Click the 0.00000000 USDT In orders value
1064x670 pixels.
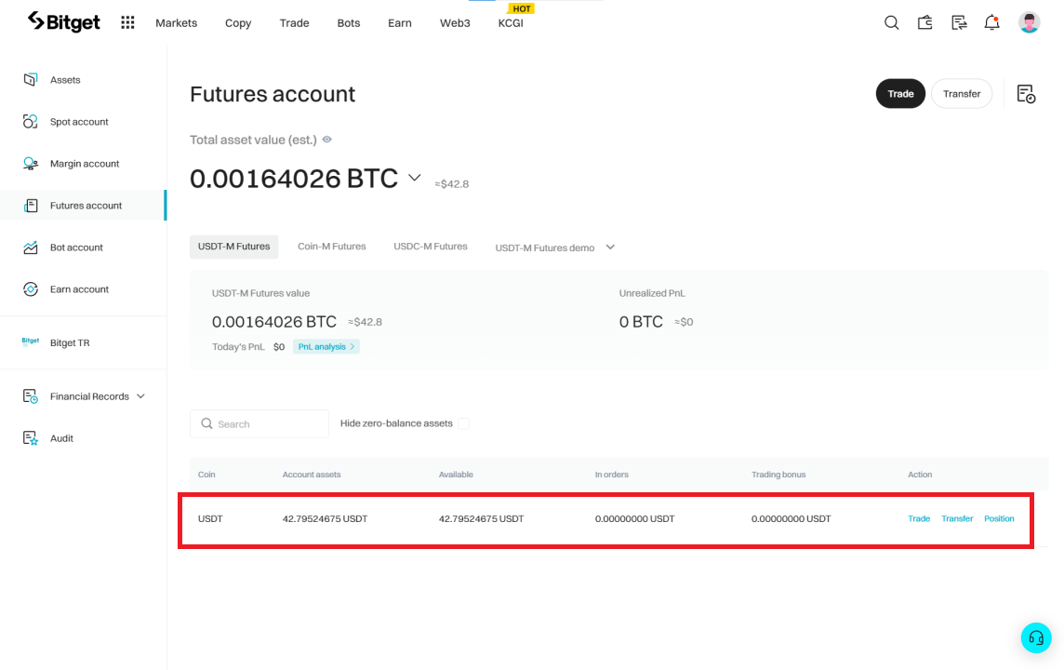click(635, 518)
